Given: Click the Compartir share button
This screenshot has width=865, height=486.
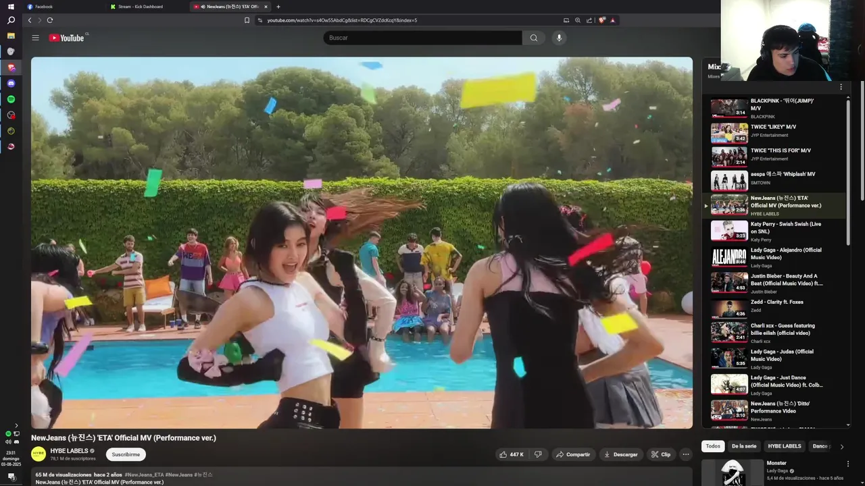Looking at the screenshot, I should coord(573,454).
